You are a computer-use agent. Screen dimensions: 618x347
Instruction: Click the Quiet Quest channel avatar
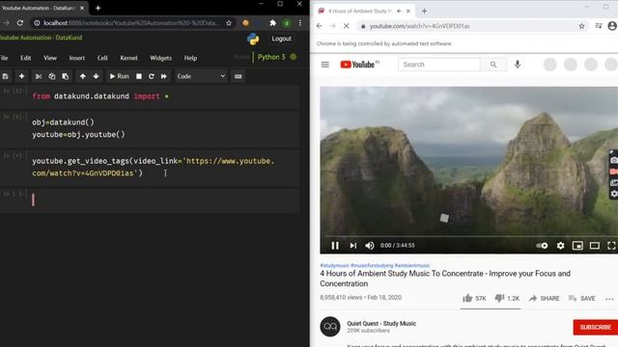tap(330, 327)
